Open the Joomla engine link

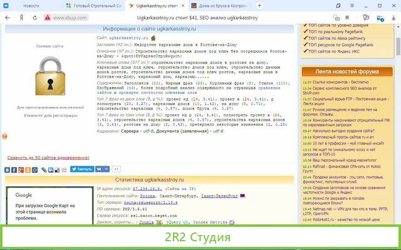click(x=146, y=222)
